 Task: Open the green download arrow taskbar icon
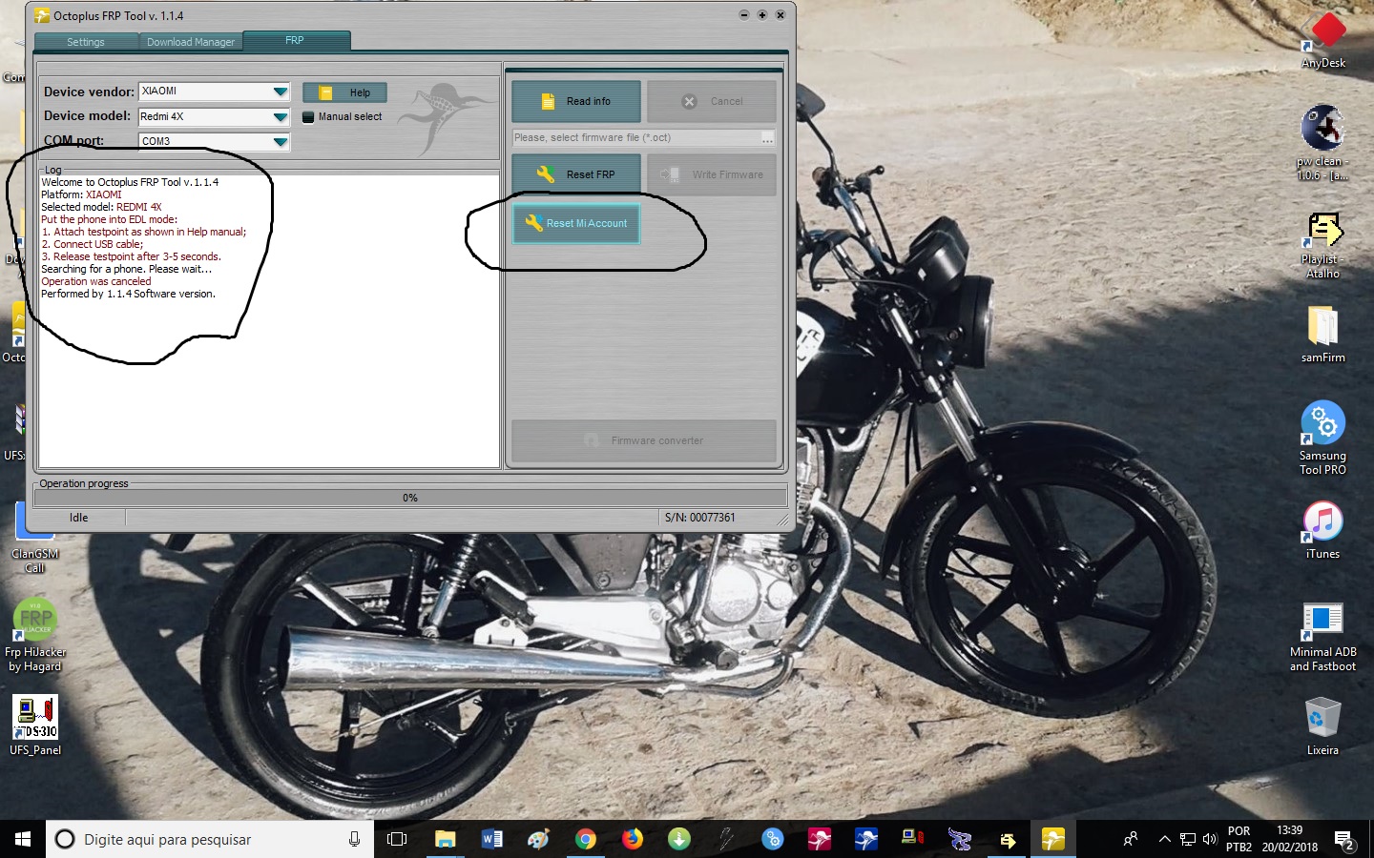[x=679, y=839]
